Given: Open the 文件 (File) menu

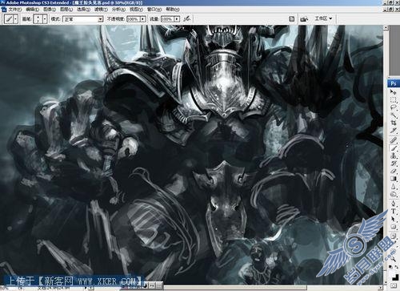Looking at the screenshot, I should 14,10.
